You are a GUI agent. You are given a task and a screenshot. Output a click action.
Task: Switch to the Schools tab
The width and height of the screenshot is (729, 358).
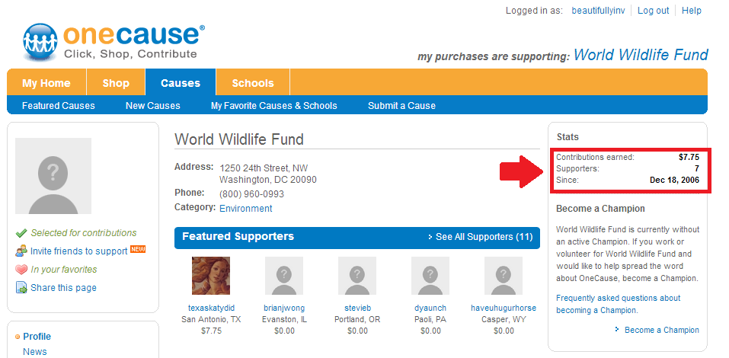coord(253,83)
